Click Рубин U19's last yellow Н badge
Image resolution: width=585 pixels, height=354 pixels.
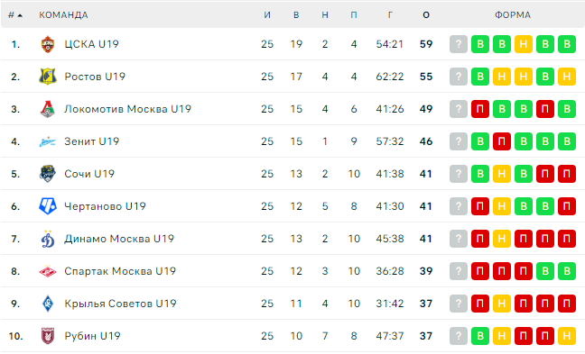(567, 336)
